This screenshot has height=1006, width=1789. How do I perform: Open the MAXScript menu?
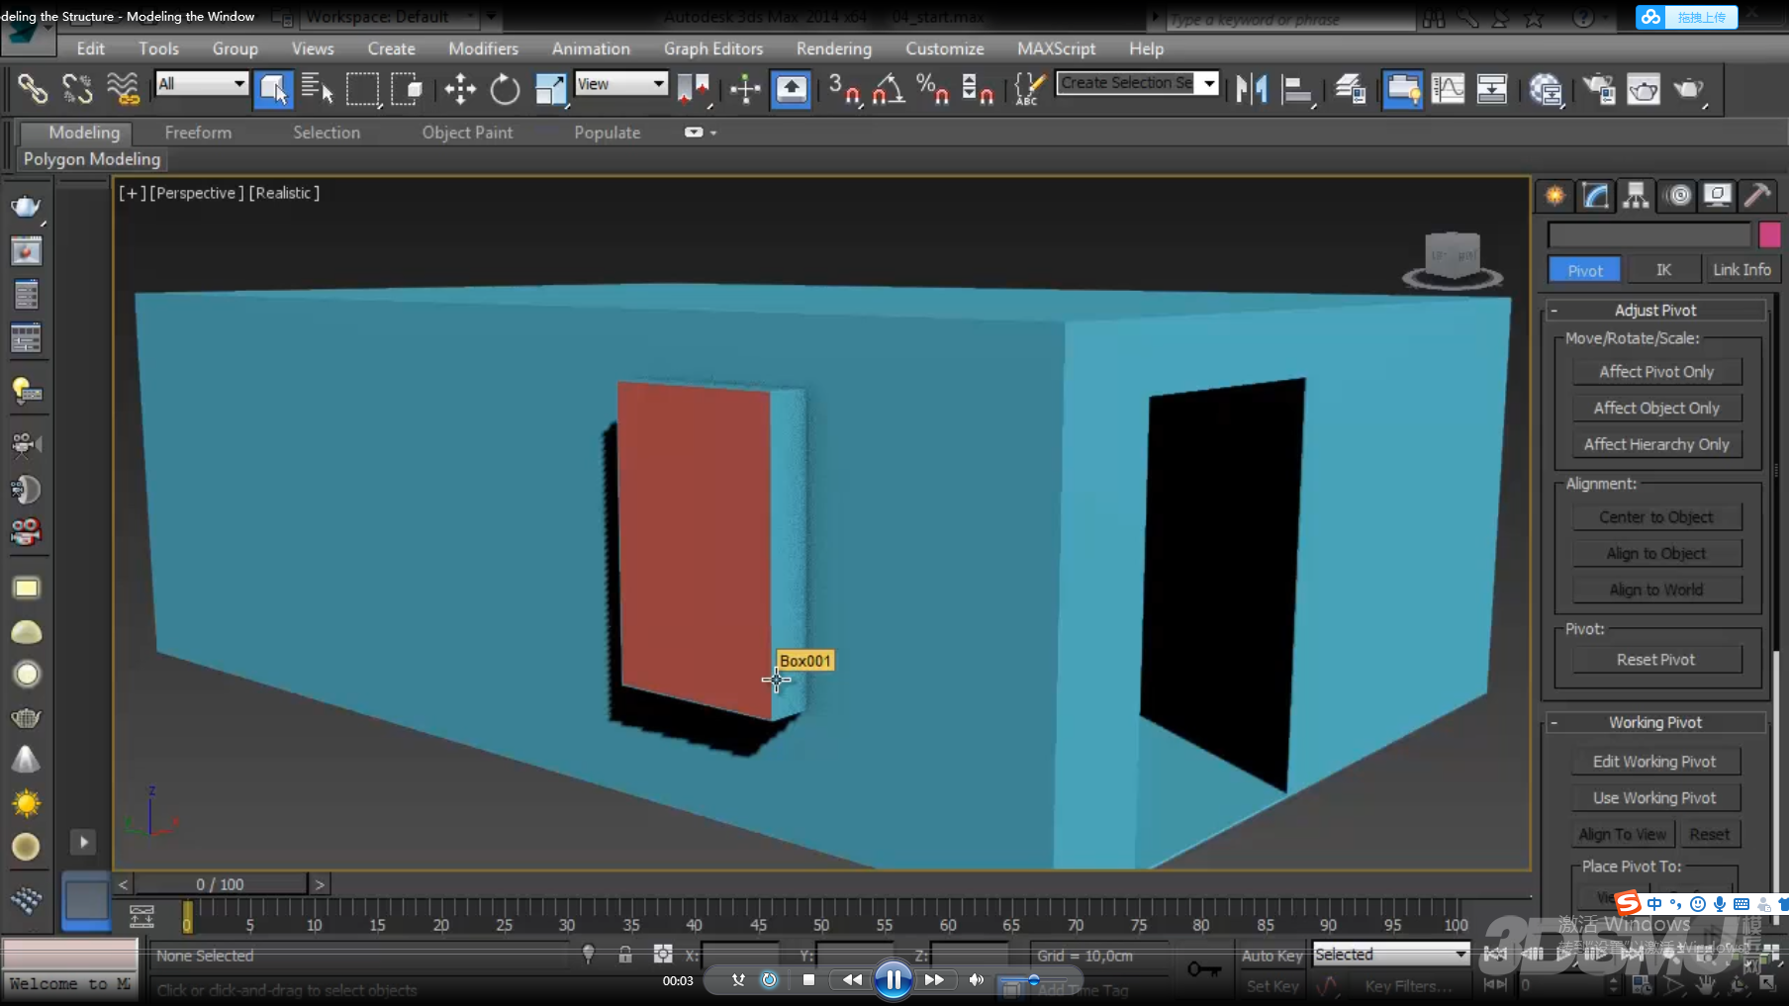point(1056,48)
